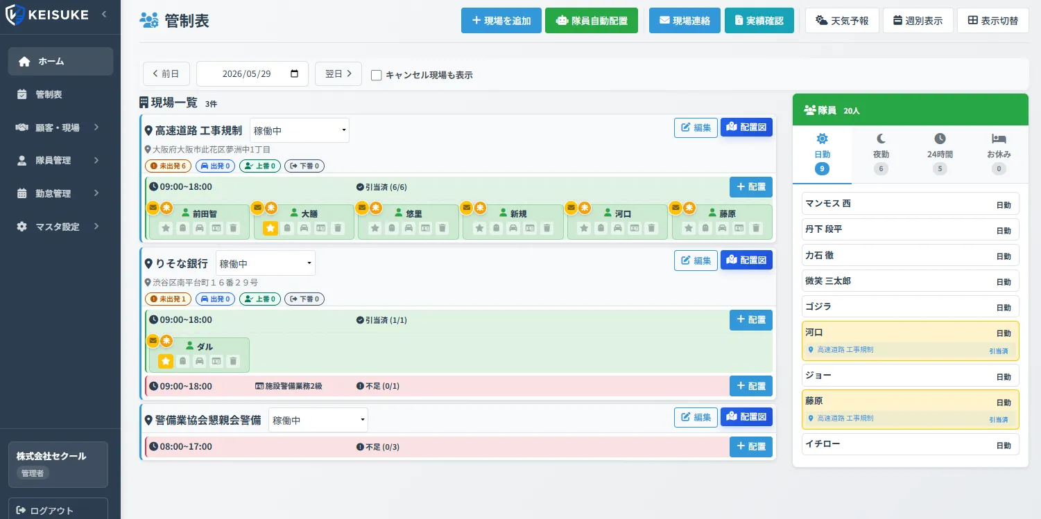This screenshot has height=519, width=1041.
Task: Expand 顧客・現場 sidebar menu
Action: (x=60, y=127)
